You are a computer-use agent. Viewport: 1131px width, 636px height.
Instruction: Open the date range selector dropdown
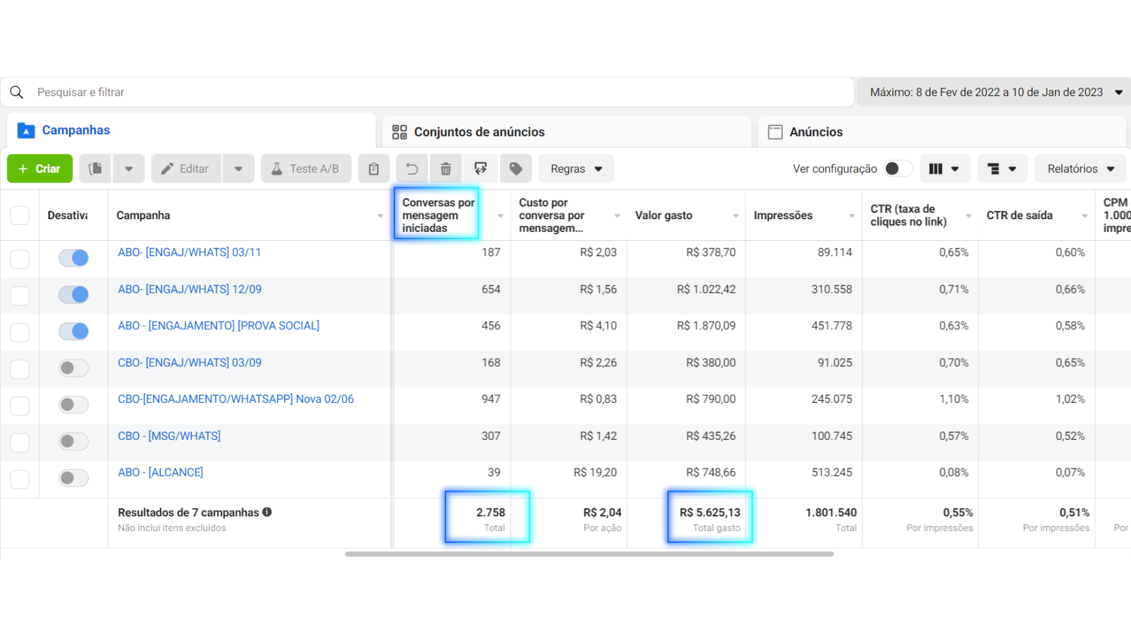click(x=995, y=92)
